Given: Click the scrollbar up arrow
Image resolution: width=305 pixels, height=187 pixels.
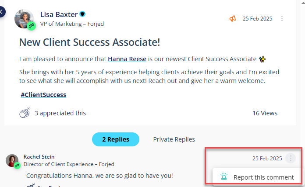Looking at the screenshot, I should pos(303,3).
